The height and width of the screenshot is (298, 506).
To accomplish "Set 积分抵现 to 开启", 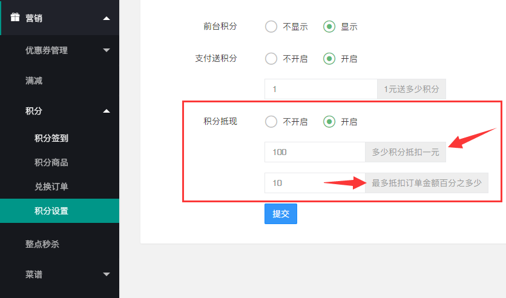I will pyautogui.click(x=340, y=122).
